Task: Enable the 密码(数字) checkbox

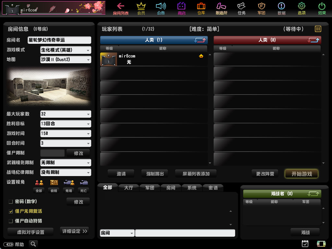Action: 11,202
